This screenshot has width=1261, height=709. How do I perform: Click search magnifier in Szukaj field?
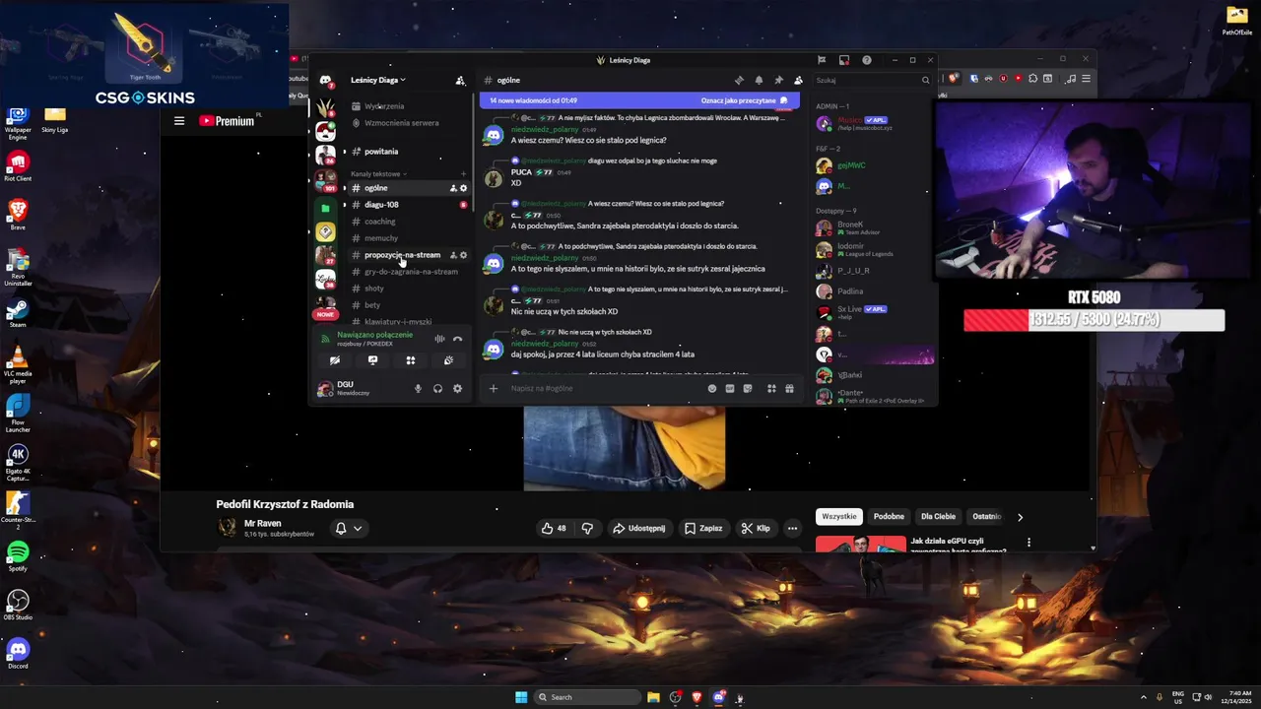(925, 80)
